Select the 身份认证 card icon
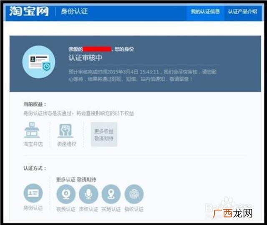 pyautogui.click(x=33, y=193)
